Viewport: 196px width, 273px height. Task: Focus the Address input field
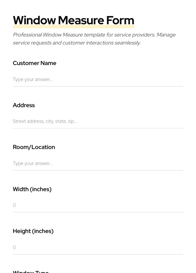tap(98, 121)
